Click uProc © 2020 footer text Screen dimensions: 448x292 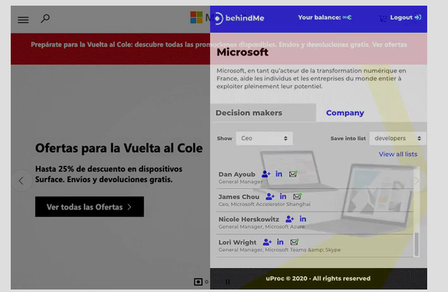[x=318, y=279]
